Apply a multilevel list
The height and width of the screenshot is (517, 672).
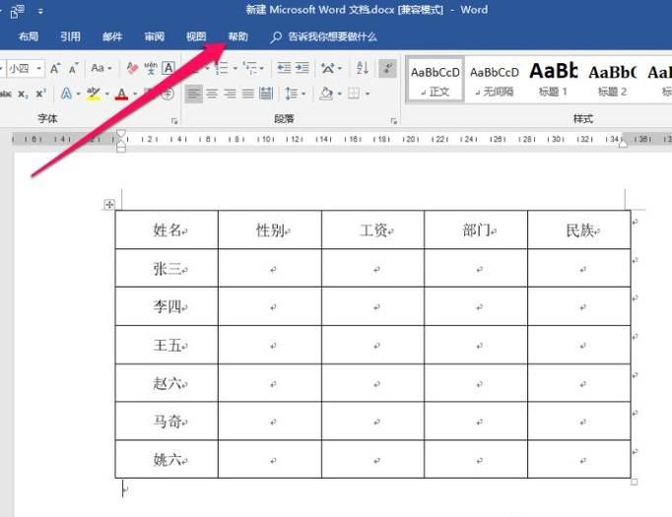249,68
